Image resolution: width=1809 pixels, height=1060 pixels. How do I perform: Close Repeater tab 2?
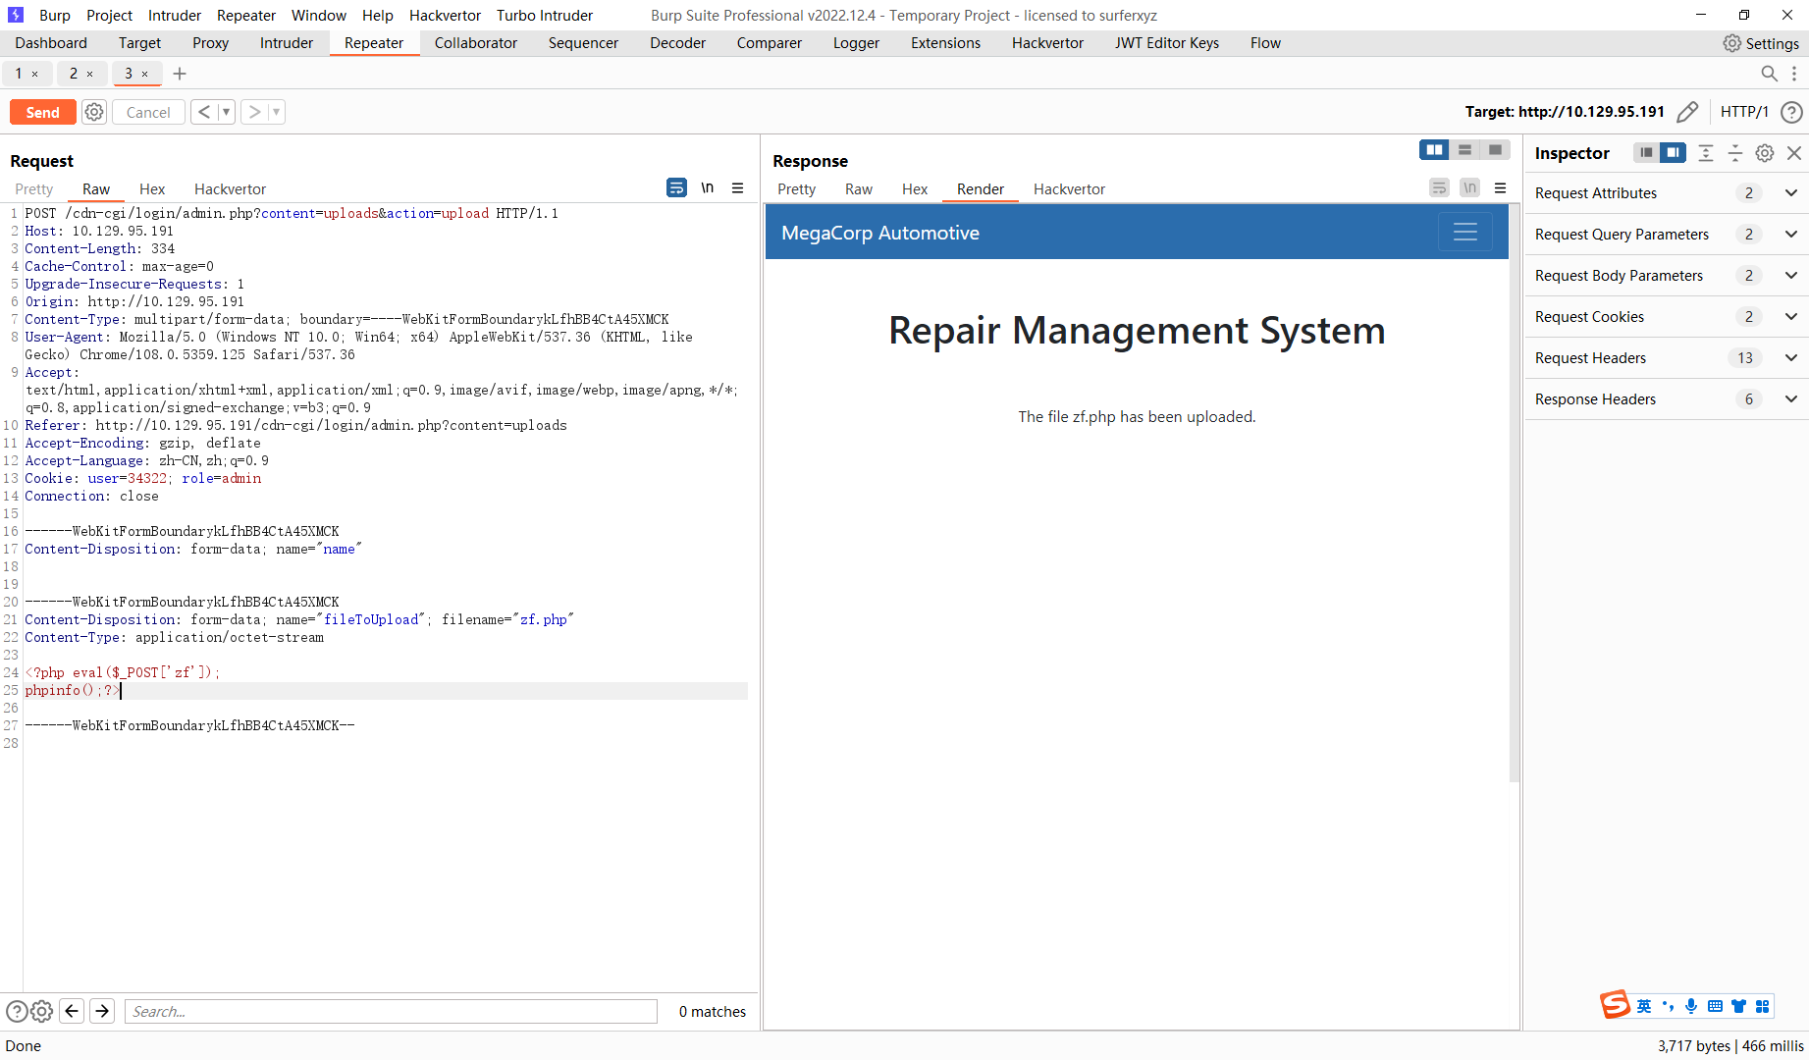[90, 74]
